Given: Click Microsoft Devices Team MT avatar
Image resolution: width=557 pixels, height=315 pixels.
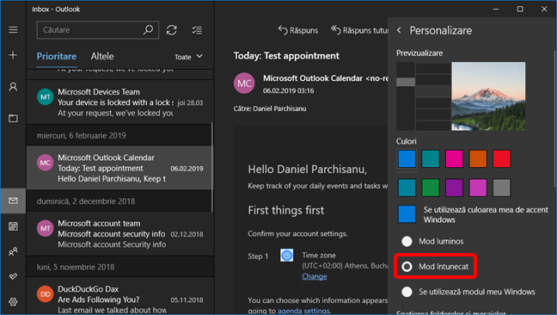Looking at the screenshot, I should click(45, 96).
